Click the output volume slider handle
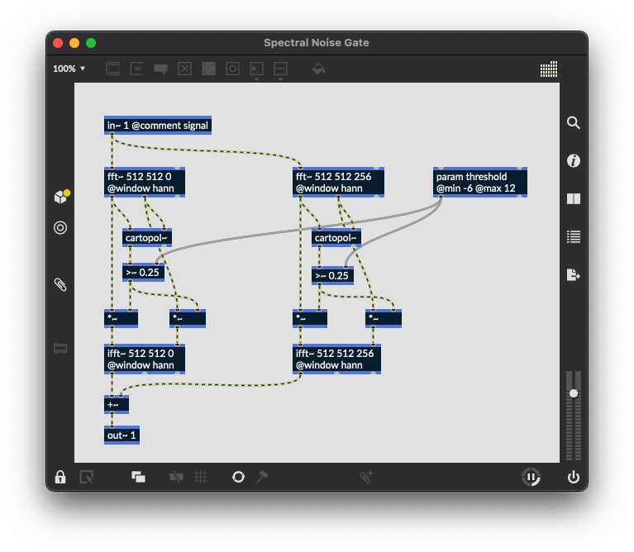Image resolution: width=634 pixels, height=552 pixels. (574, 393)
